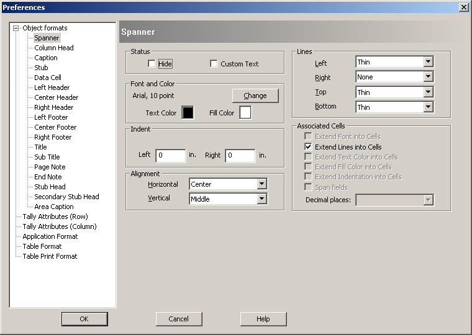This screenshot has width=472, height=335.
Task: Click the white Fill Color swatch
Action: click(x=245, y=112)
